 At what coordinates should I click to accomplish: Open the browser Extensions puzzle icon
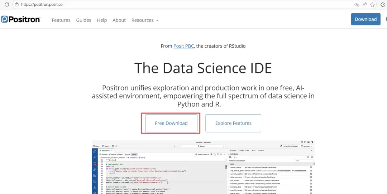383,4
